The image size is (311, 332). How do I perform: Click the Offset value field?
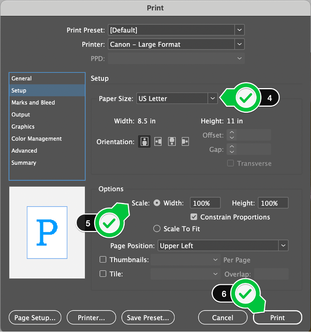coord(254,135)
